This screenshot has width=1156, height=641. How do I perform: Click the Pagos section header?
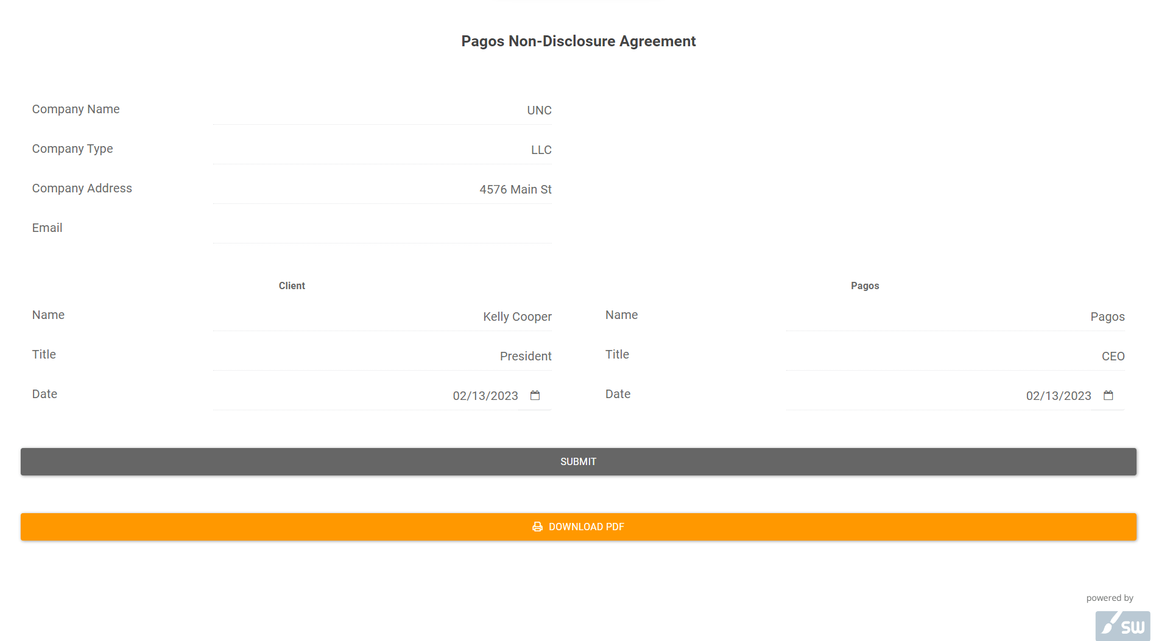pyautogui.click(x=865, y=286)
